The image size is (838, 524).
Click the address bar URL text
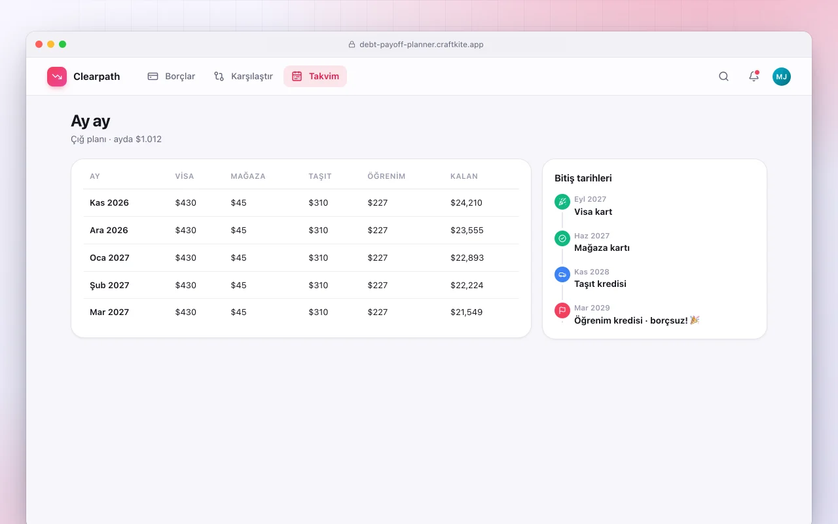(422, 45)
